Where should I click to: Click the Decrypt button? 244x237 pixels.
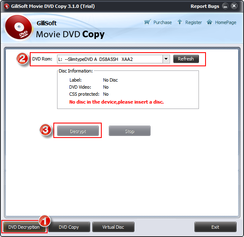pyautogui.click(x=78, y=131)
